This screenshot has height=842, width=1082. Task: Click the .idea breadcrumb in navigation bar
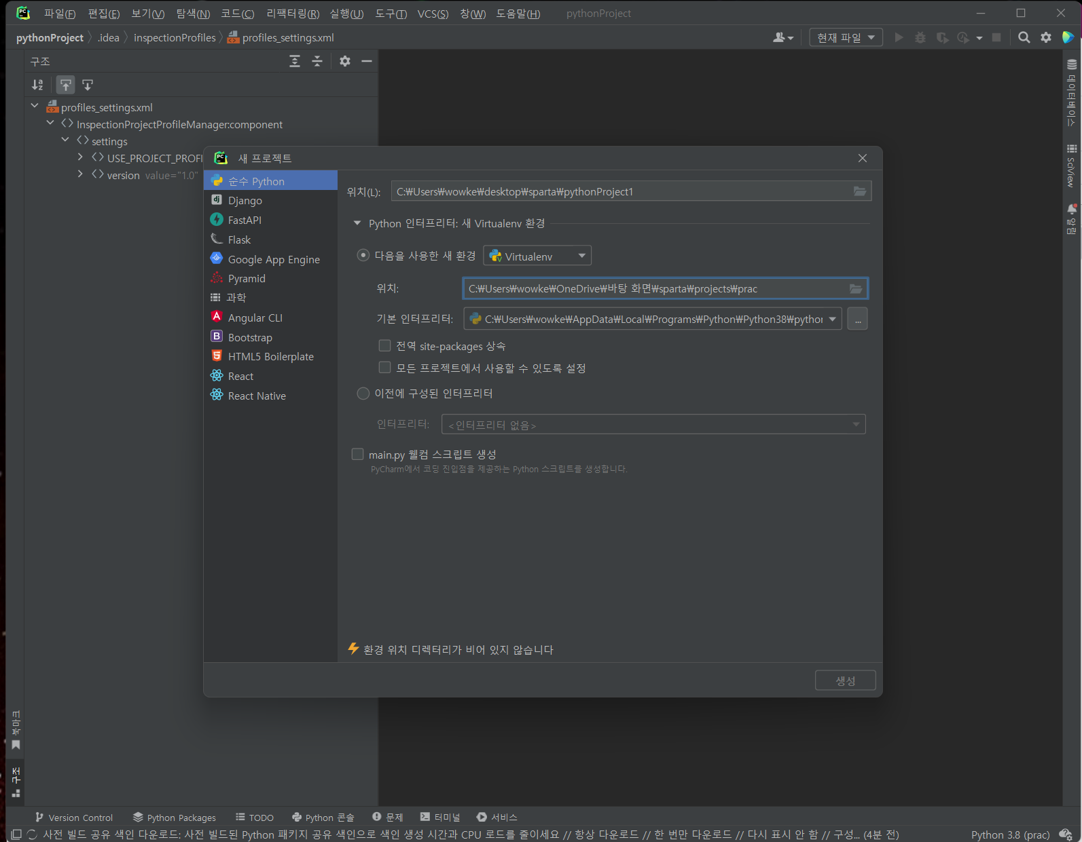109,38
